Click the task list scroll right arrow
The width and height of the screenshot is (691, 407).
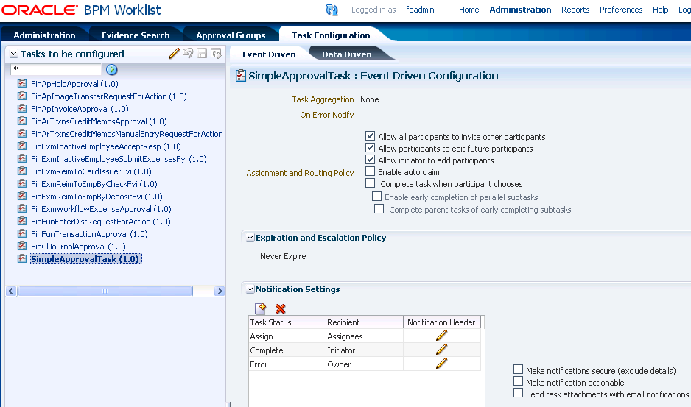click(220, 291)
